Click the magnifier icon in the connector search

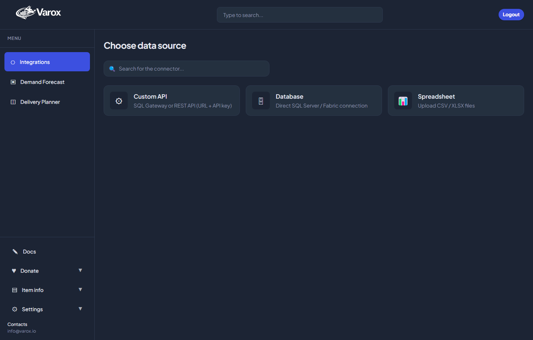pyautogui.click(x=112, y=68)
